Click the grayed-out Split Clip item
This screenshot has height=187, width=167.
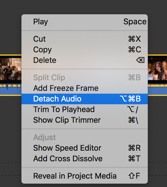49,77
